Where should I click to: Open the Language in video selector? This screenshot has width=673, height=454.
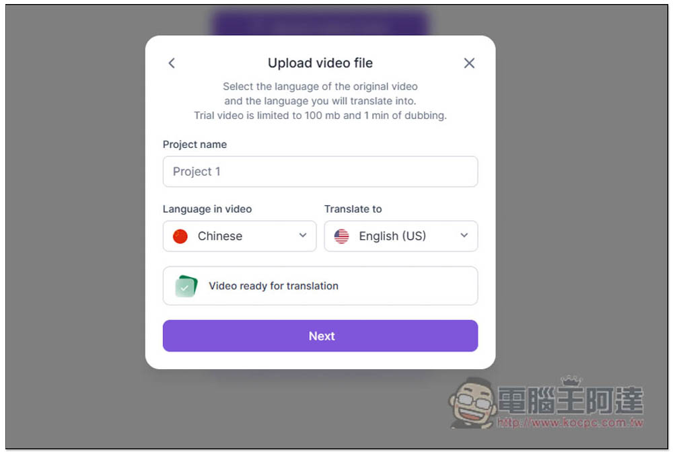click(240, 236)
